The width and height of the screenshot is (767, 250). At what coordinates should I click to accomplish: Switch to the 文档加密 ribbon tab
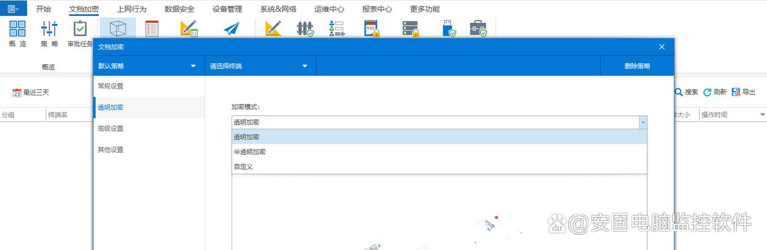[x=83, y=9]
